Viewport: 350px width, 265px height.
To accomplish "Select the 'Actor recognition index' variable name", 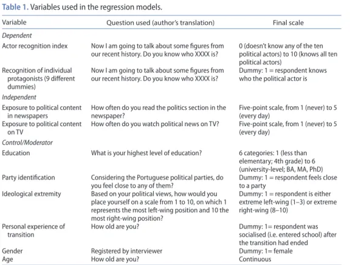I will coord(35,46).
